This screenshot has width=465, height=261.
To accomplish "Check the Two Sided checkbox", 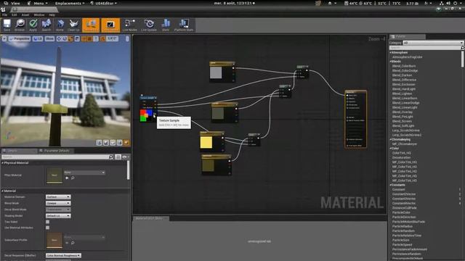I will tap(47, 222).
